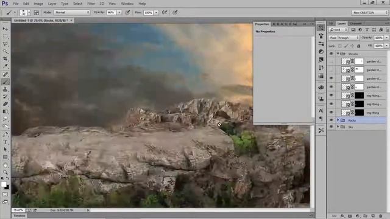The width and height of the screenshot is (390, 219).
Task: Hide the Sky group layer
Action: pos(331,127)
